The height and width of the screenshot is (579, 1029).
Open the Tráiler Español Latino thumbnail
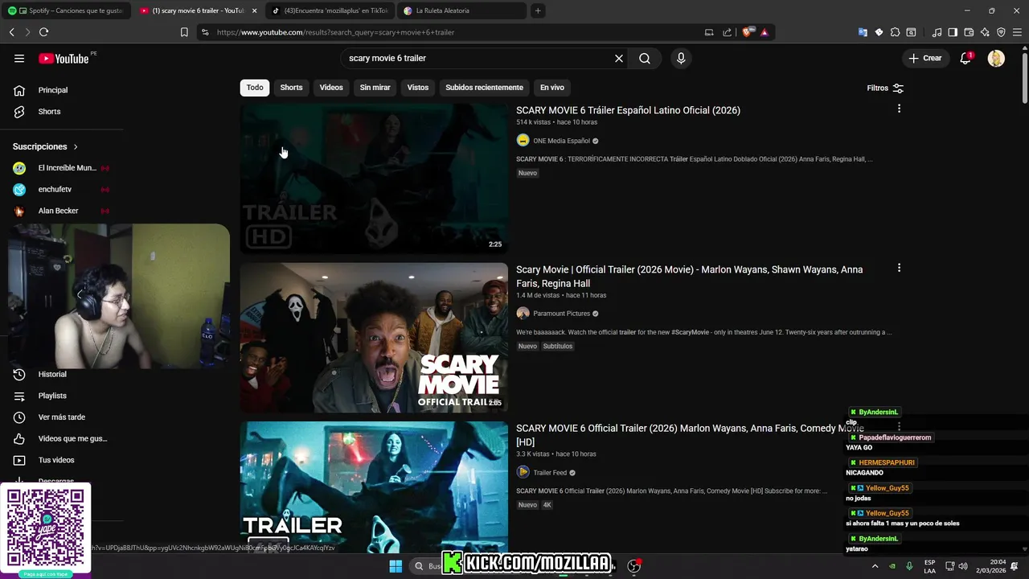click(x=374, y=179)
